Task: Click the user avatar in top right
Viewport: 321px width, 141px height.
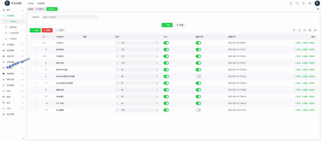Action: [317, 3]
